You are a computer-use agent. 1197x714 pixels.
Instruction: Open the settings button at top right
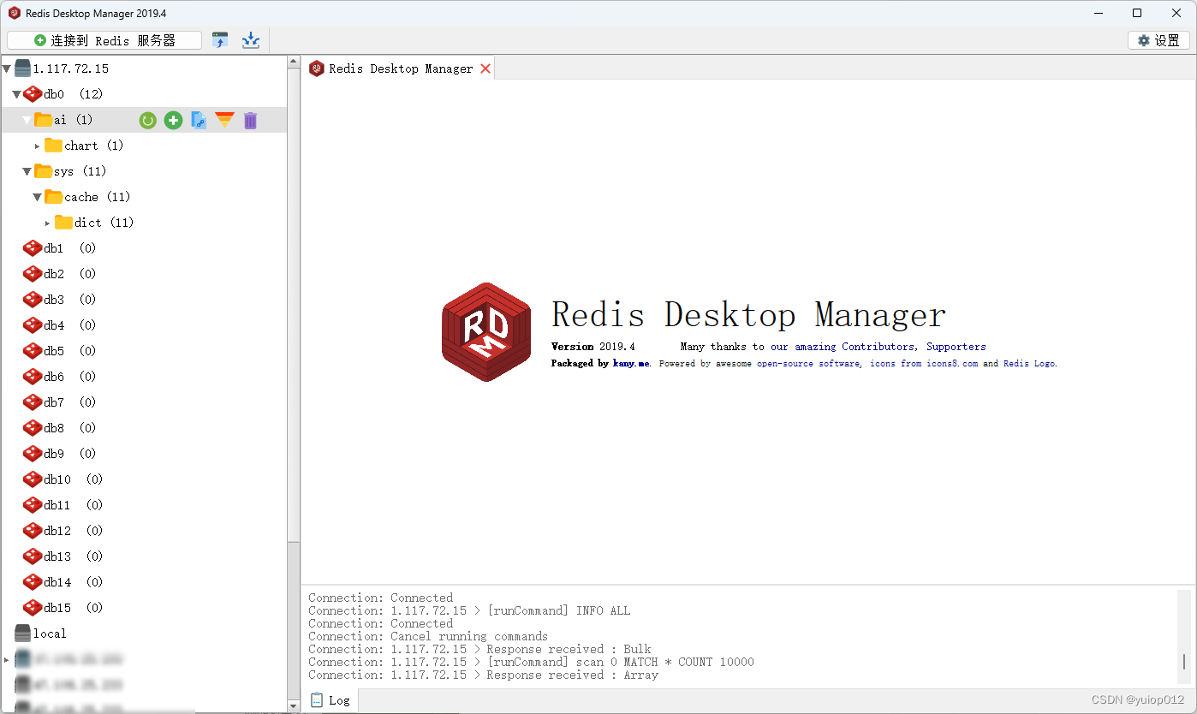[x=1158, y=40]
